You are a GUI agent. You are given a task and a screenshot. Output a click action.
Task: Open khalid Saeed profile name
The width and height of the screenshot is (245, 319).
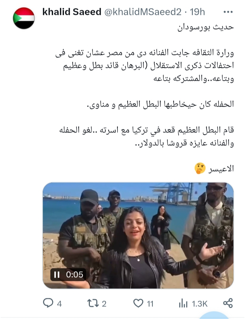tap(72, 12)
